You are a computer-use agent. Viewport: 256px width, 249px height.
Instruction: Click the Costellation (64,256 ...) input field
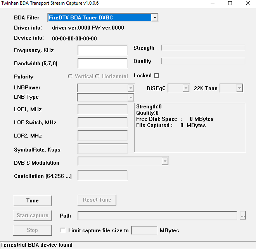(x=102, y=175)
